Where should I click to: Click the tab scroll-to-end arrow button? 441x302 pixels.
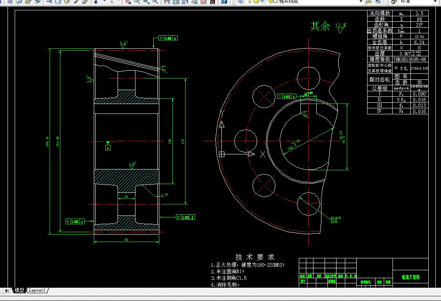click(7, 290)
